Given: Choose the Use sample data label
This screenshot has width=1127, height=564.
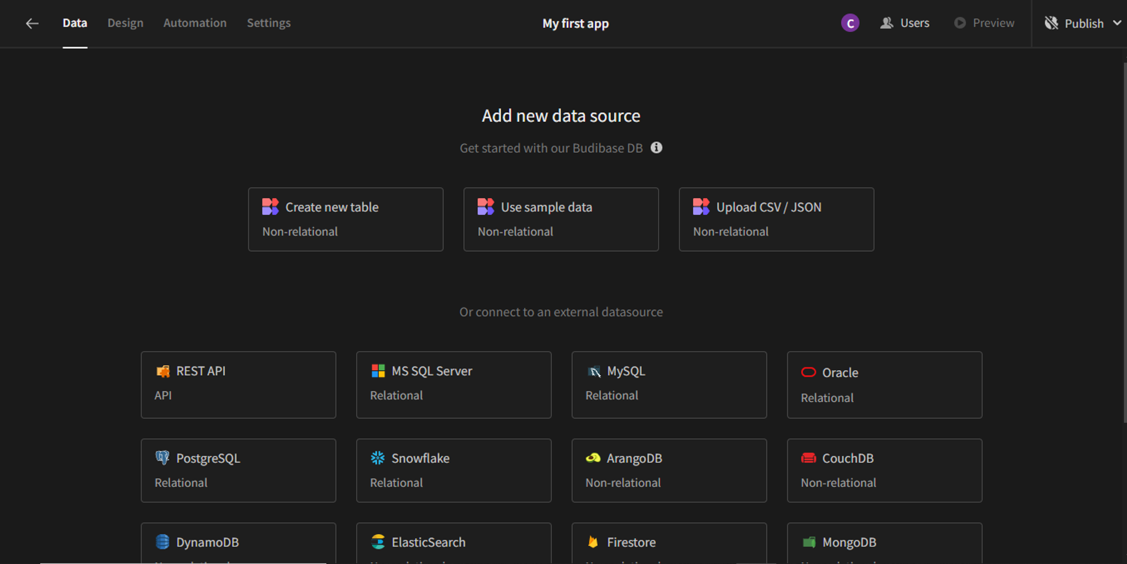Looking at the screenshot, I should point(547,207).
